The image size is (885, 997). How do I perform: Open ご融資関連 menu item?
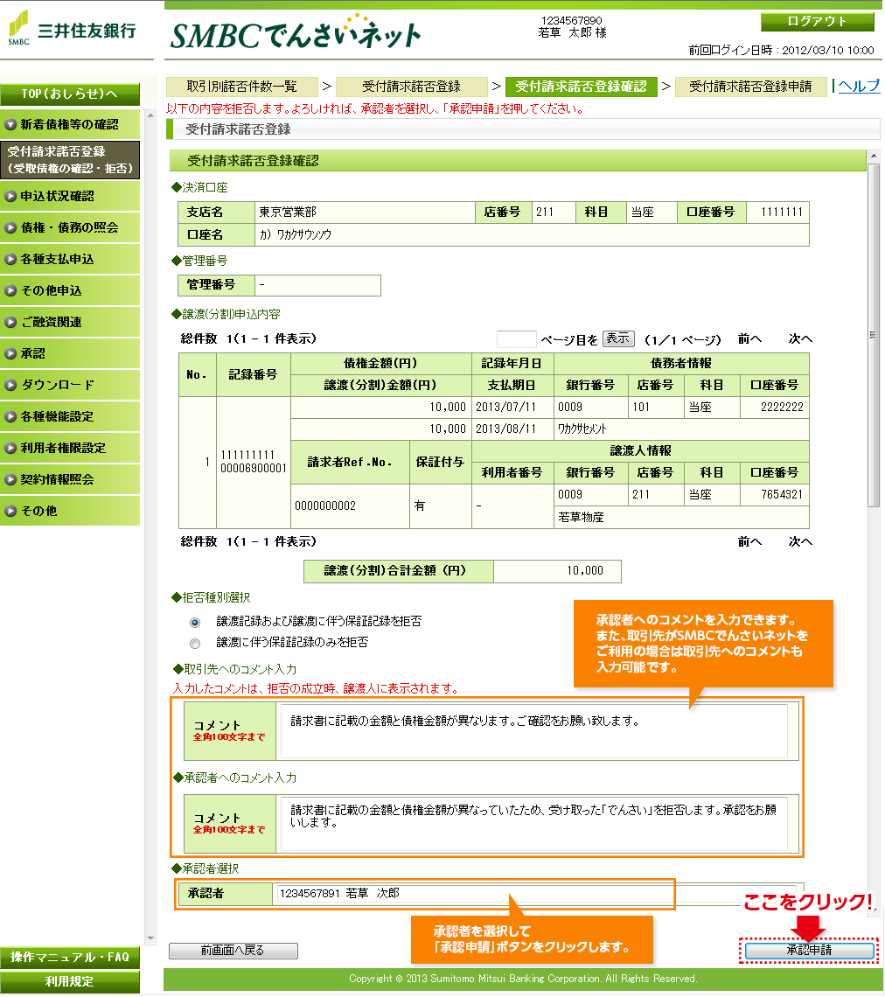[70, 323]
